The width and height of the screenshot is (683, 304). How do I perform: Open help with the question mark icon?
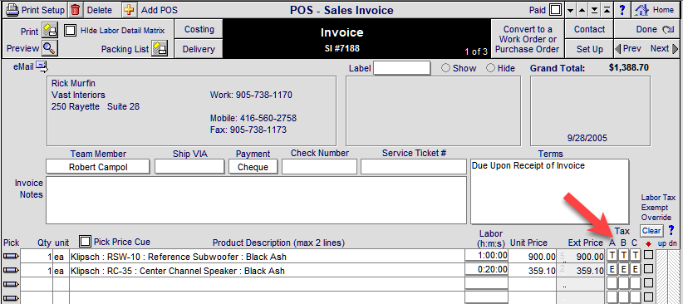[622, 10]
